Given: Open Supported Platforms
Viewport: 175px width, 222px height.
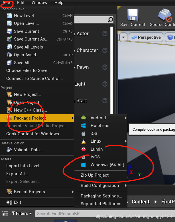Looking at the screenshot, I should tap(101, 204).
